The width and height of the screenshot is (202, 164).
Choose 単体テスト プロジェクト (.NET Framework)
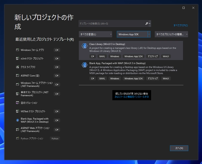(x=38, y=94)
